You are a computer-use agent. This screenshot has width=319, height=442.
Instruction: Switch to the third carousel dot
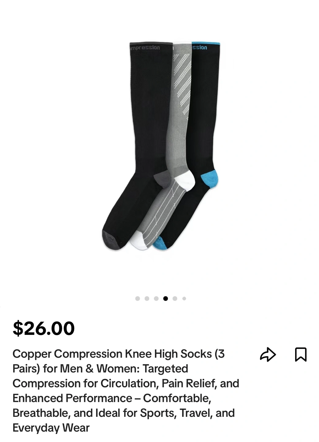(x=156, y=298)
